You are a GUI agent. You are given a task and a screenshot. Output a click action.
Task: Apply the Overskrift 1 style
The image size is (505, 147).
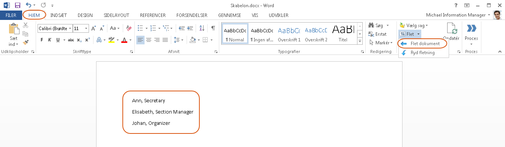289,33
